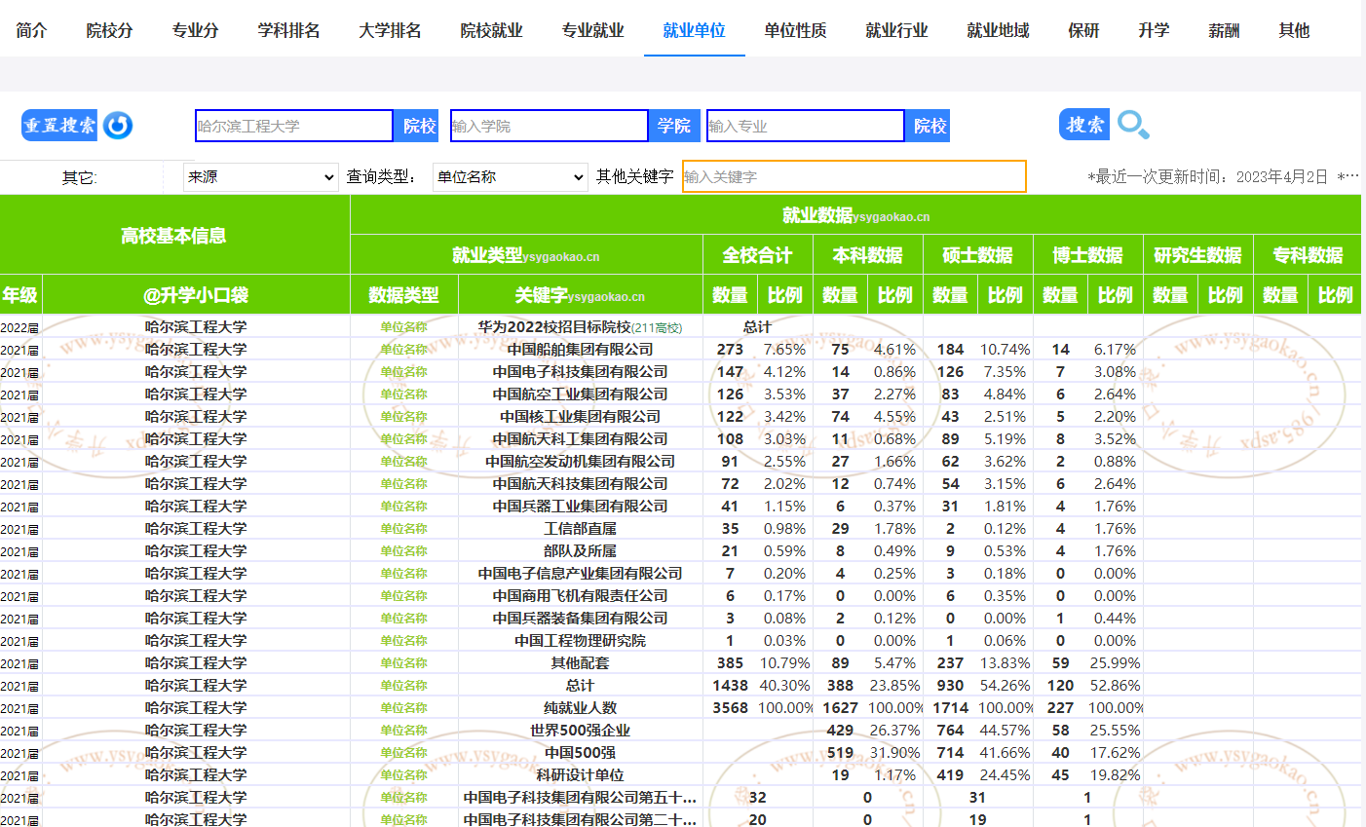Viewport: 1366px width, 827px height.
Task: Click the 博士数据 column header
Action: [x=1087, y=255]
